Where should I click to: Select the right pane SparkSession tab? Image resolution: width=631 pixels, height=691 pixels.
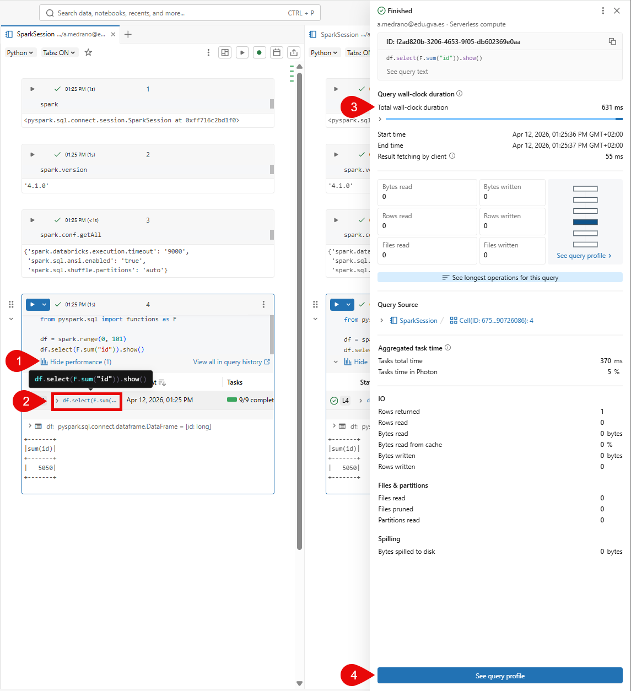(x=339, y=34)
